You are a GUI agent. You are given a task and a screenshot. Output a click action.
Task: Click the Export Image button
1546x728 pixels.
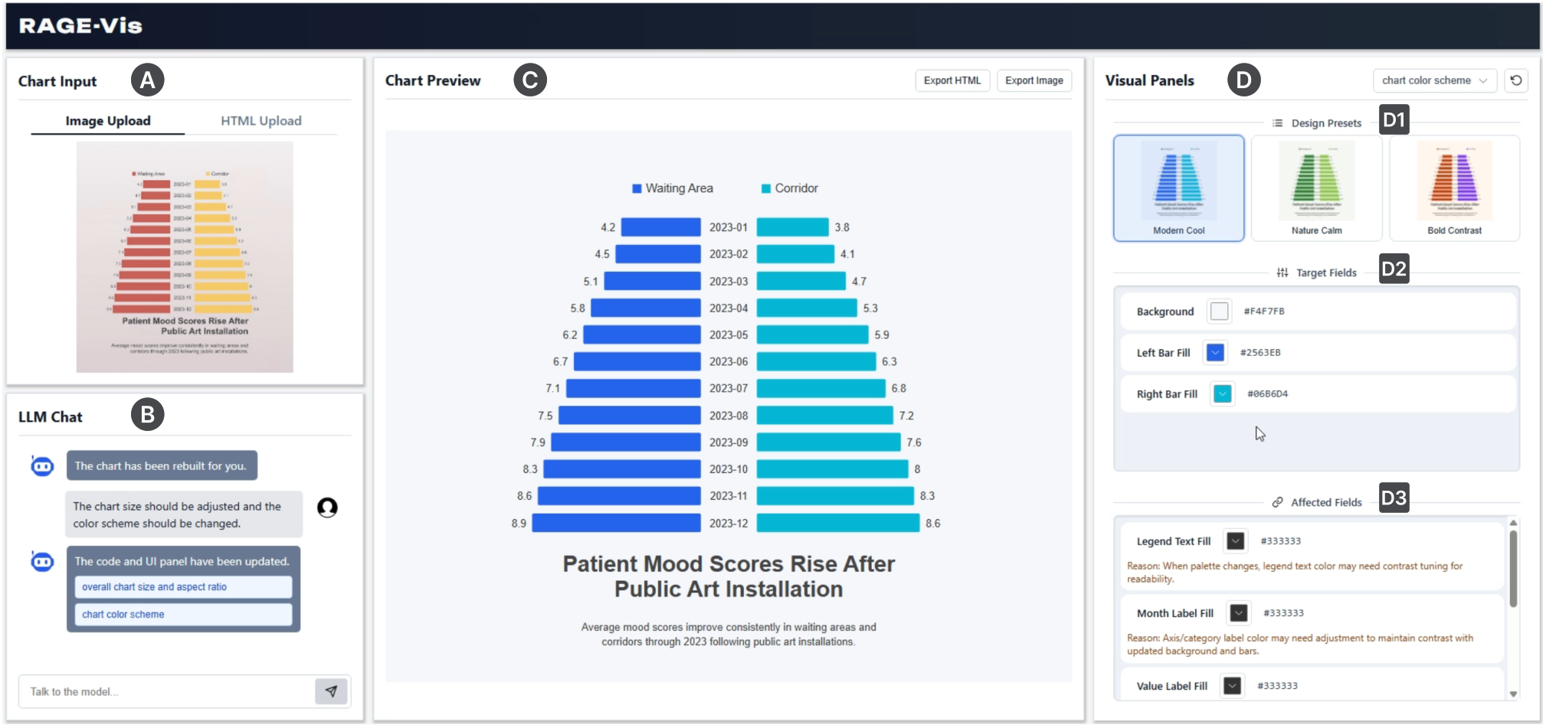tap(1033, 80)
